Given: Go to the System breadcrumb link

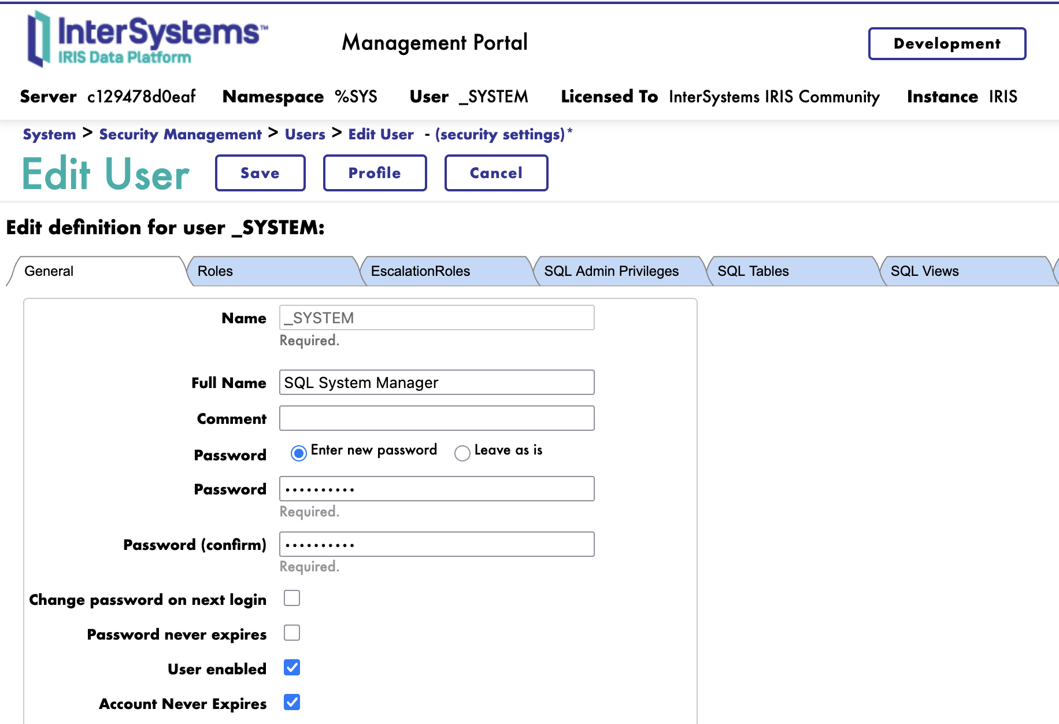Looking at the screenshot, I should tap(49, 135).
